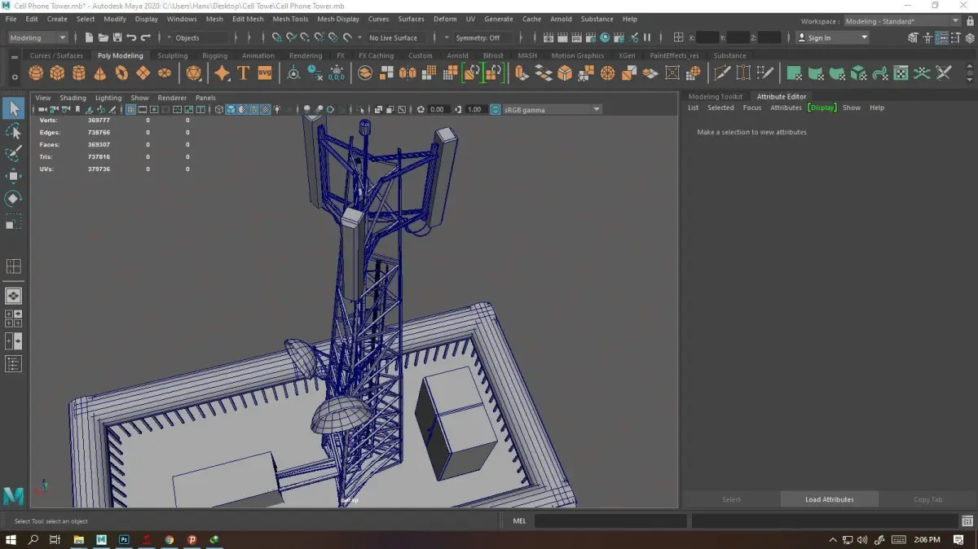Open the Deform menu
The width and height of the screenshot is (978, 549).
[445, 19]
